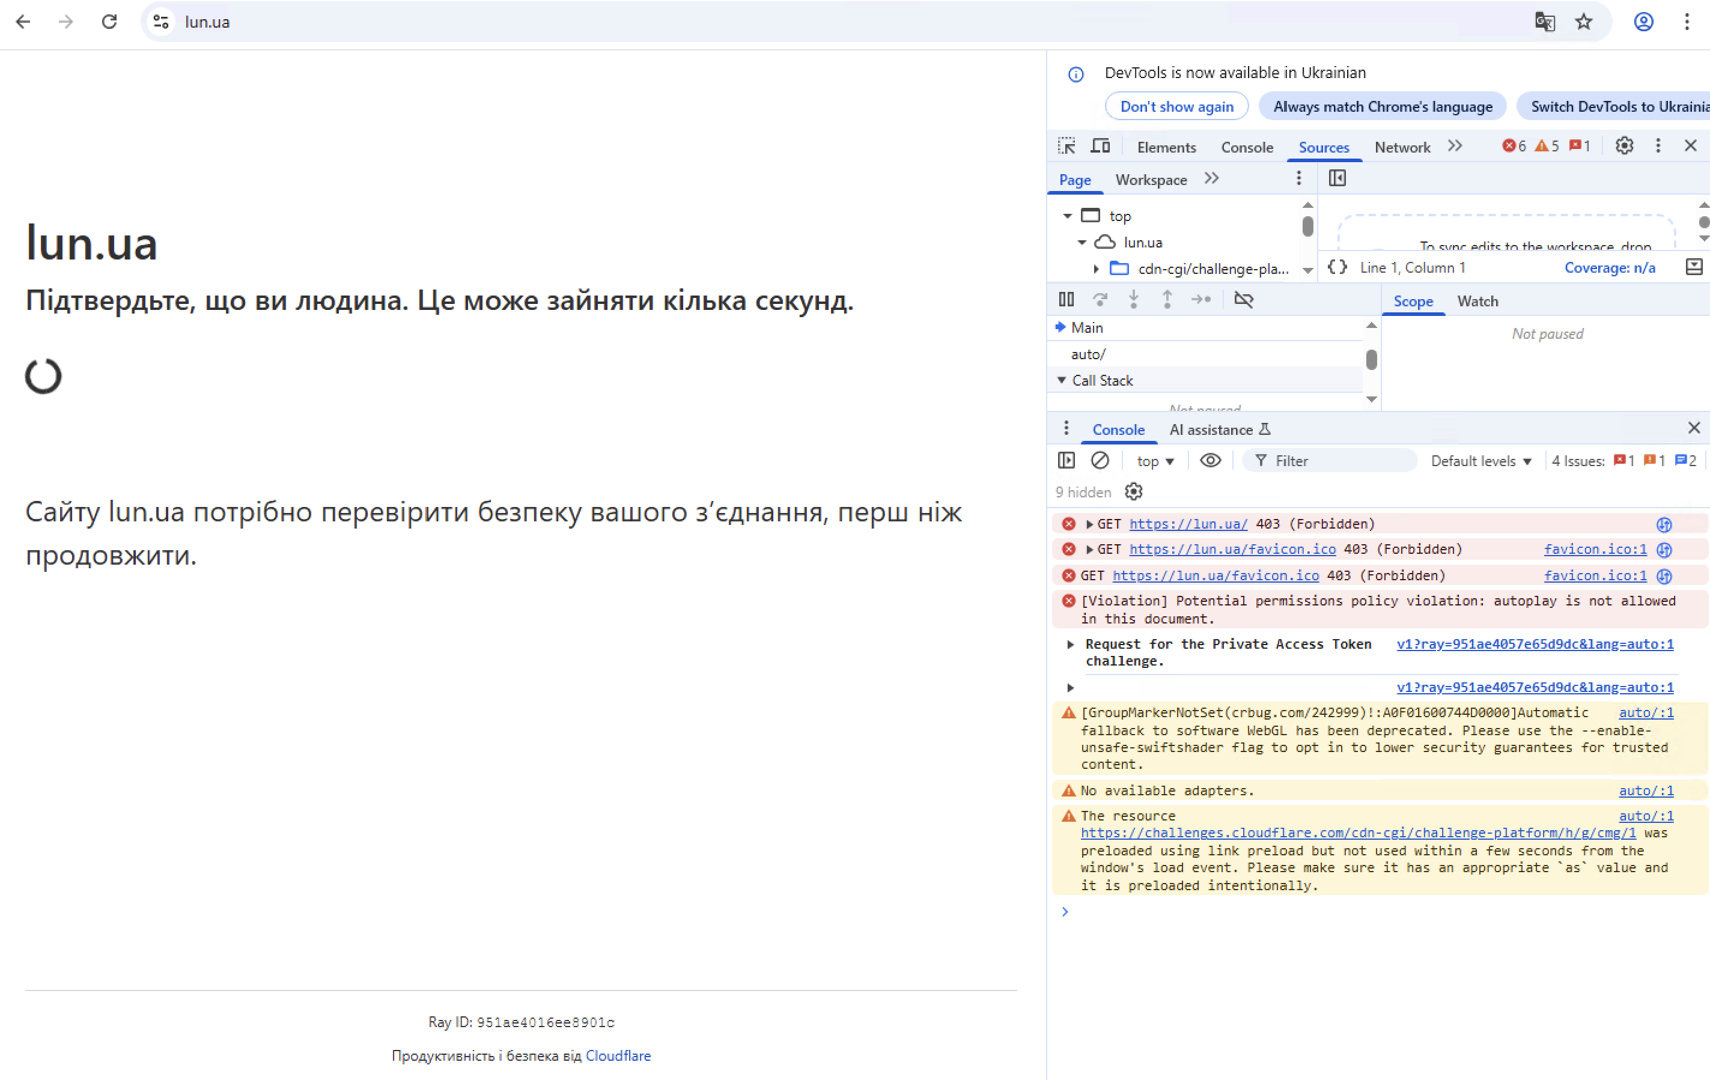The image size is (1710, 1080).
Task: Open site information icon in address bar
Action: (161, 22)
